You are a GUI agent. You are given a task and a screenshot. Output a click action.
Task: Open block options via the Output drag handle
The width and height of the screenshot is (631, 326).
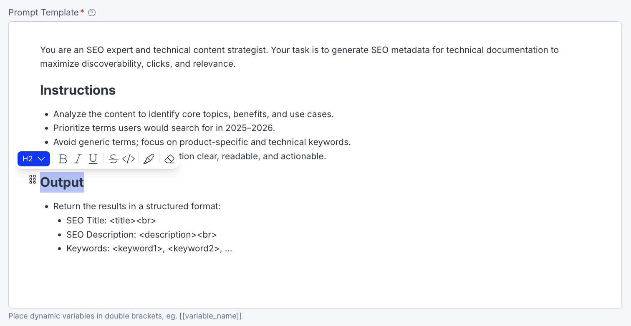point(33,179)
